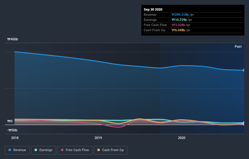The width and height of the screenshot is (249, 159).
Task: Click the 2019 x-axis label
Action: [x=98, y=138]
